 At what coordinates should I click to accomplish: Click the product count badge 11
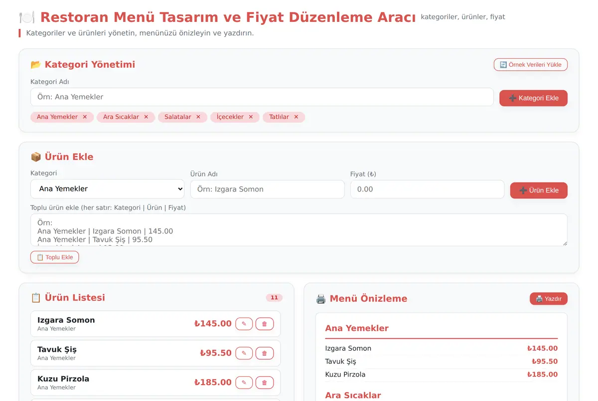[274, 298]
